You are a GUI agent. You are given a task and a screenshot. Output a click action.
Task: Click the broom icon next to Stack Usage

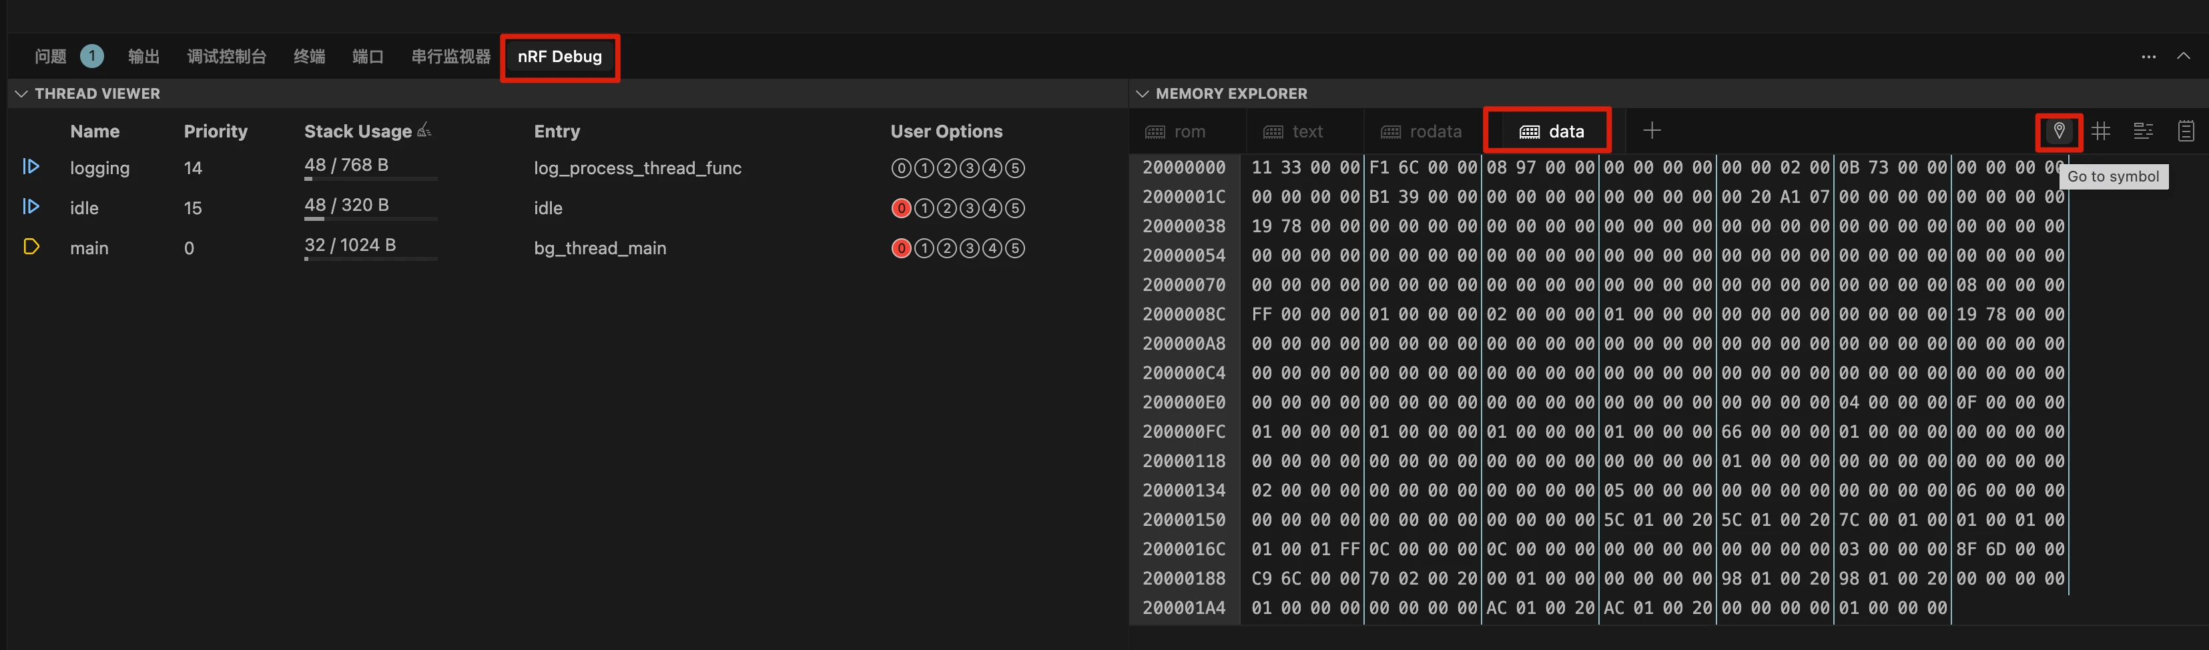(424, 130)
